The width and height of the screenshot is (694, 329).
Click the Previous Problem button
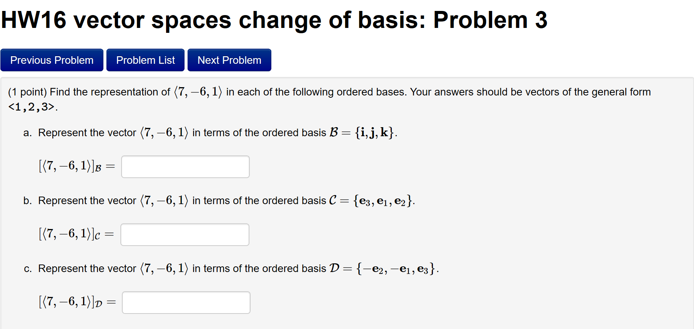click(x=52, y=60)
